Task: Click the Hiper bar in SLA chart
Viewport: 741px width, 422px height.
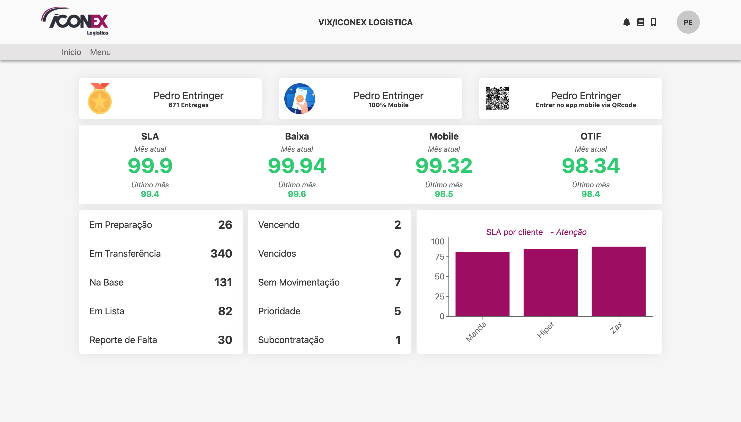Action: (x=550, y=283)
